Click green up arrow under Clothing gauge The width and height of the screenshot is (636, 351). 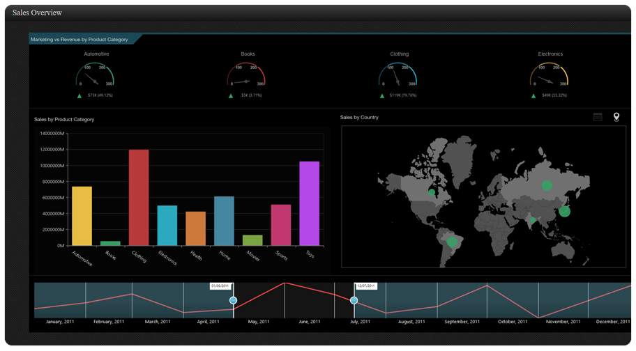[382, 95]
